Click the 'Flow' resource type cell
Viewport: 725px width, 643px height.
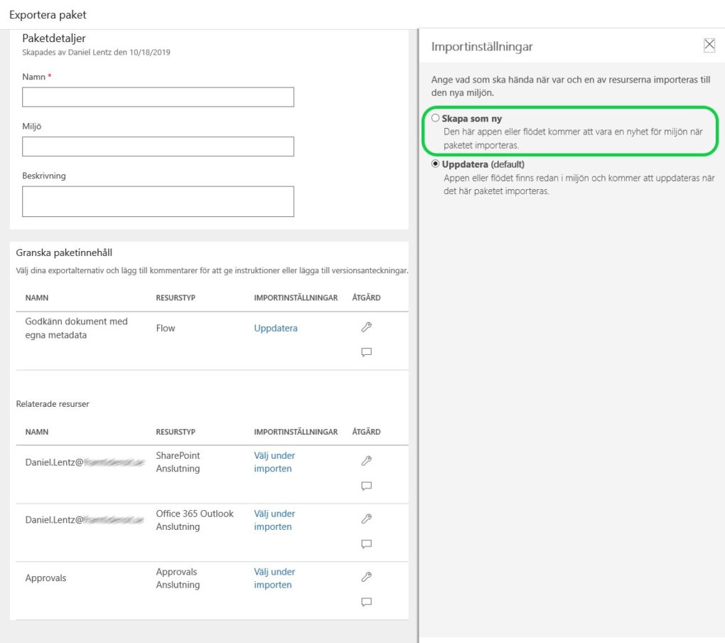[x=166, y=328]
